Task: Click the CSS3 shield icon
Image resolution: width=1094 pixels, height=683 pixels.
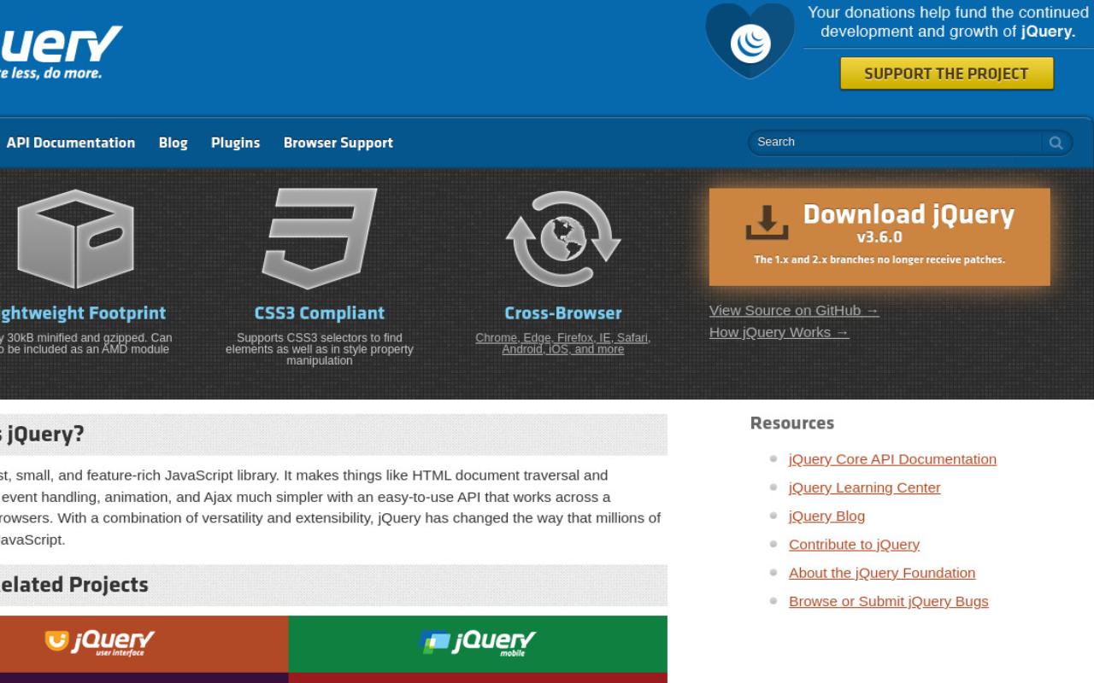Action: 320,238
